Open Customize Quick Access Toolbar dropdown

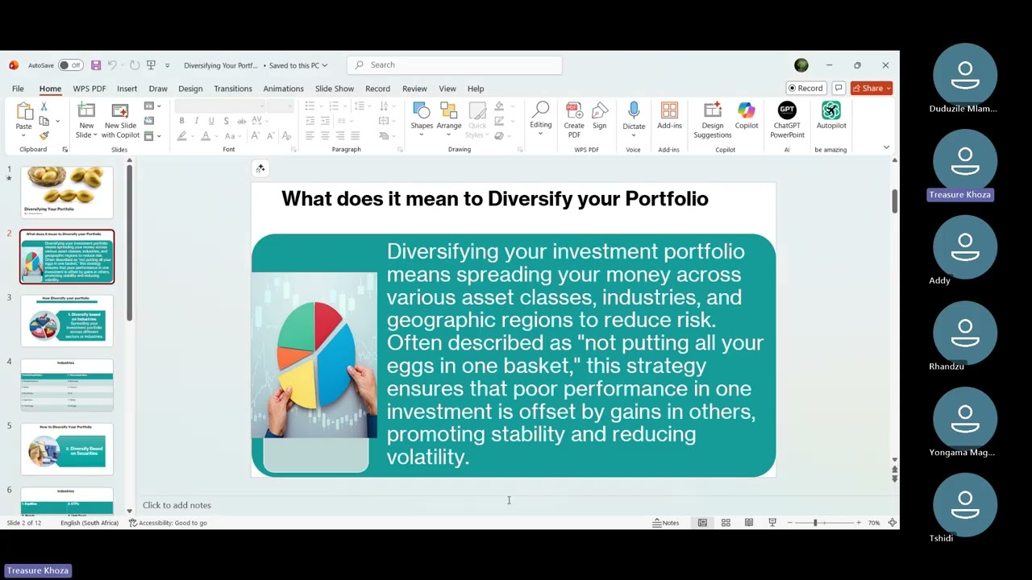point(168,65)
